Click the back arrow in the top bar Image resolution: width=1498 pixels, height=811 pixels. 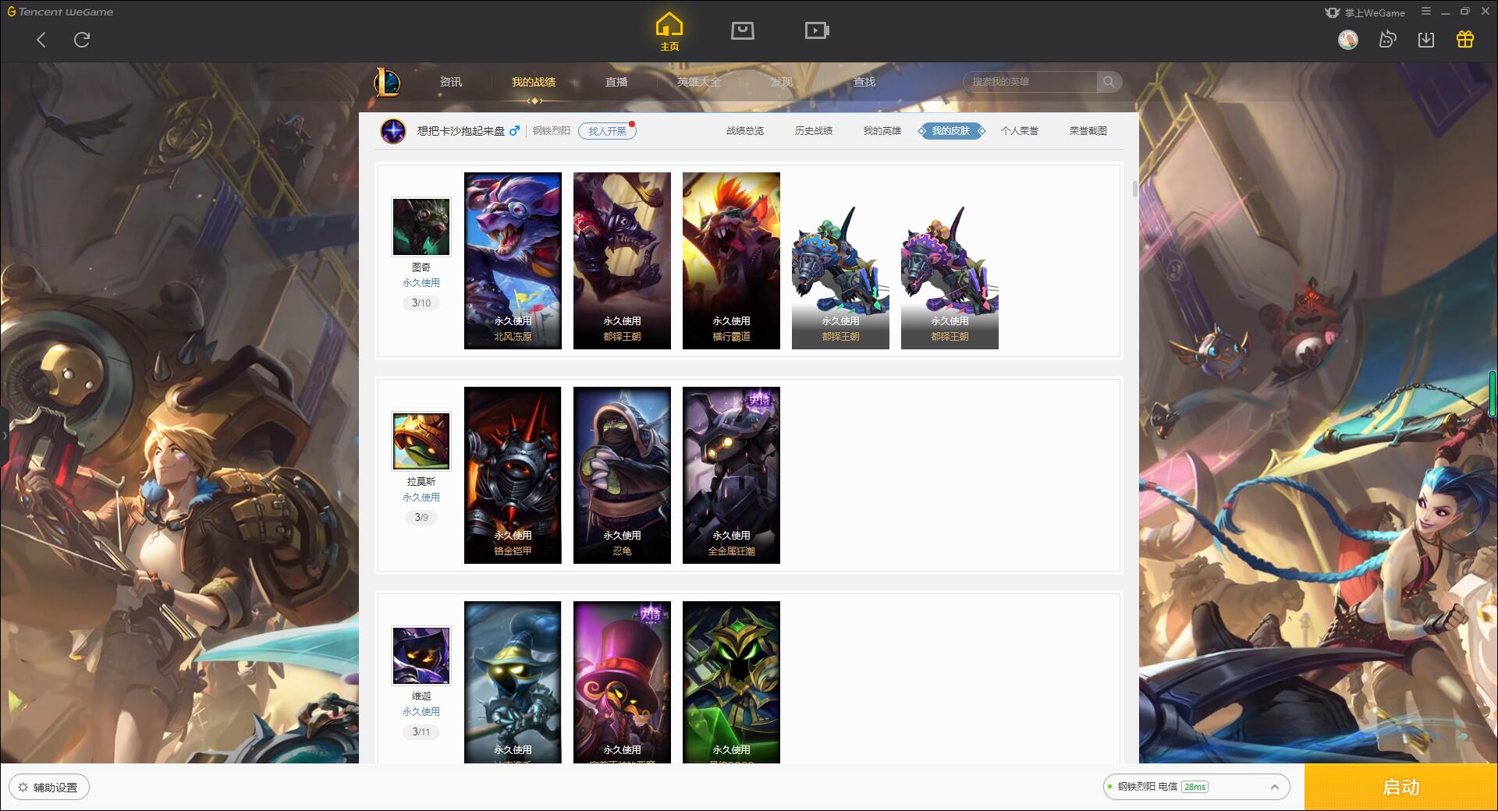[41, 40]
